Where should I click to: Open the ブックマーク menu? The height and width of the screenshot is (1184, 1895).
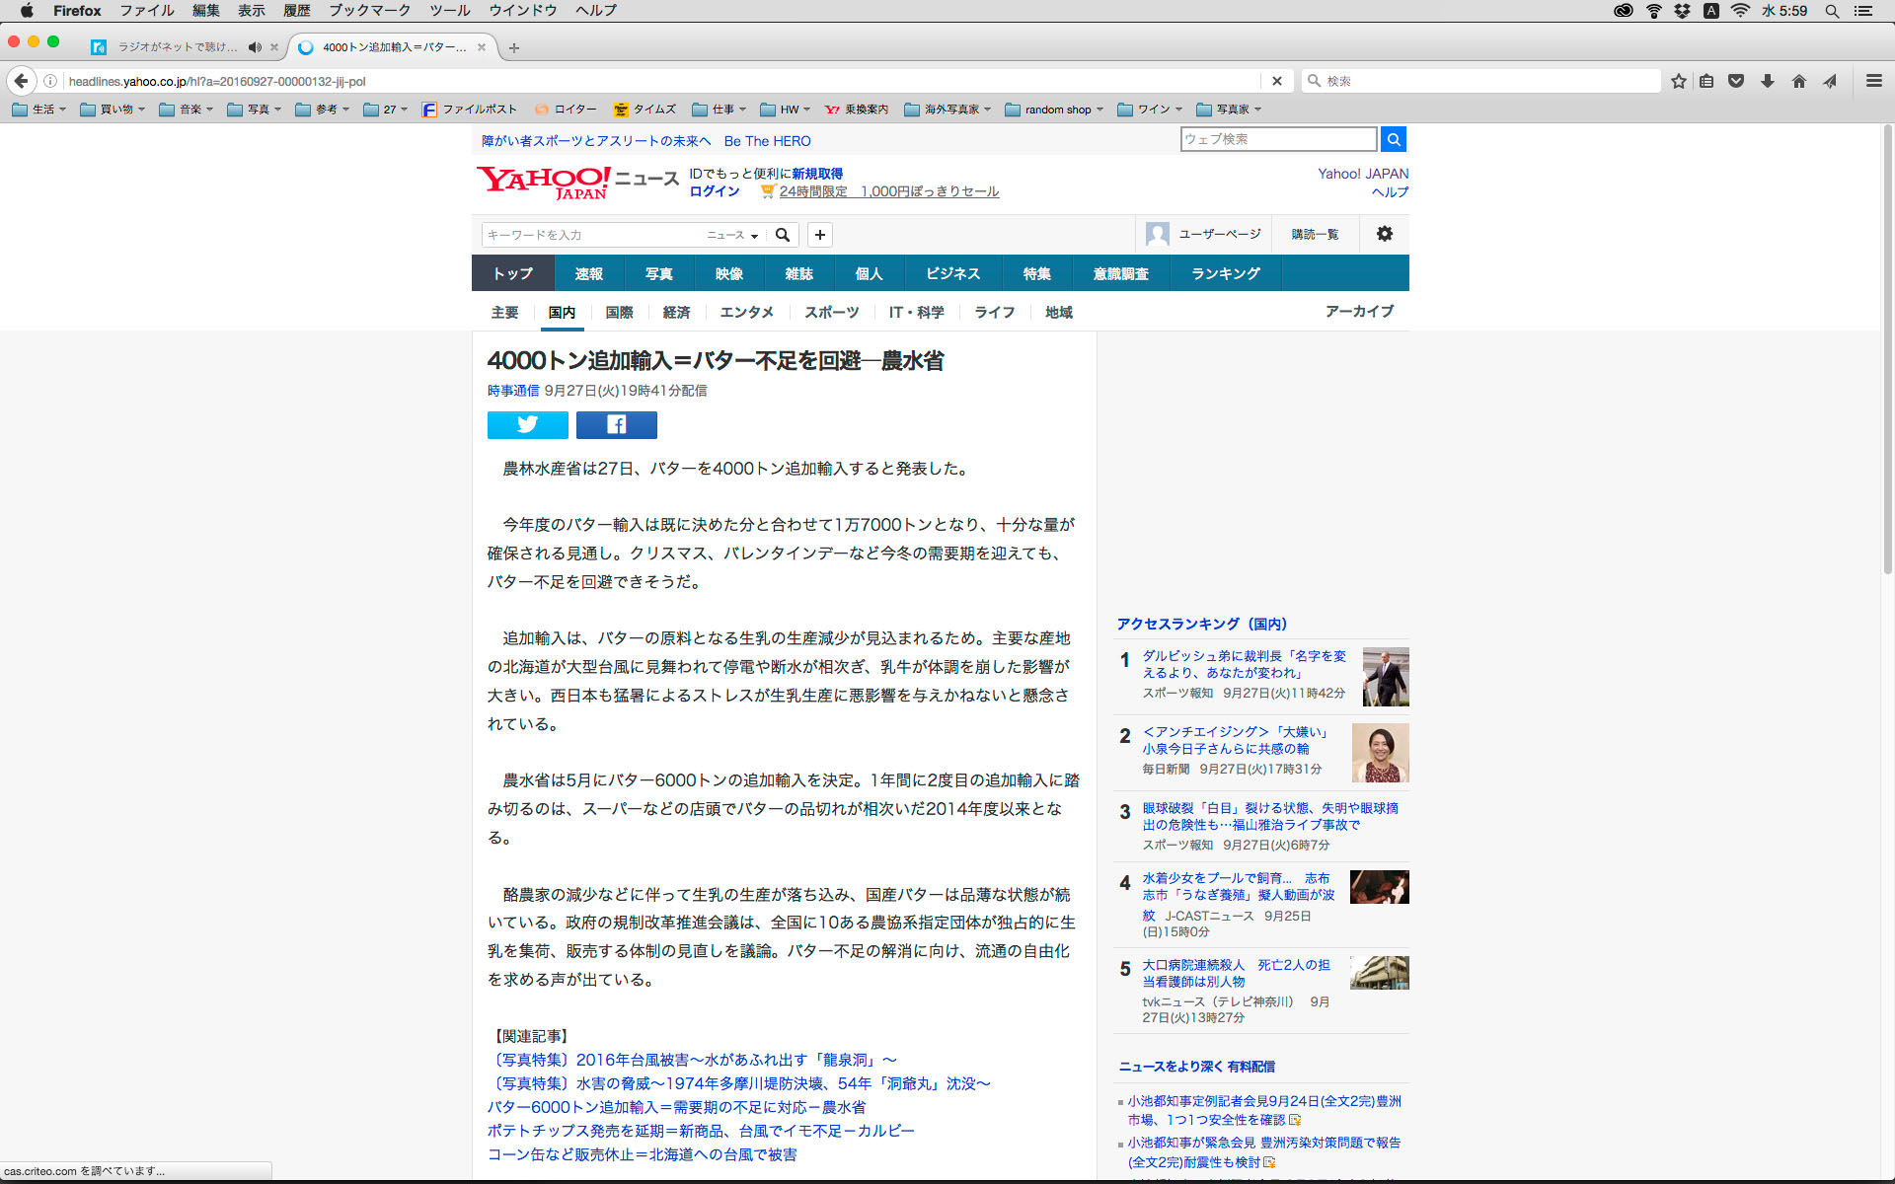coord(369,11)
